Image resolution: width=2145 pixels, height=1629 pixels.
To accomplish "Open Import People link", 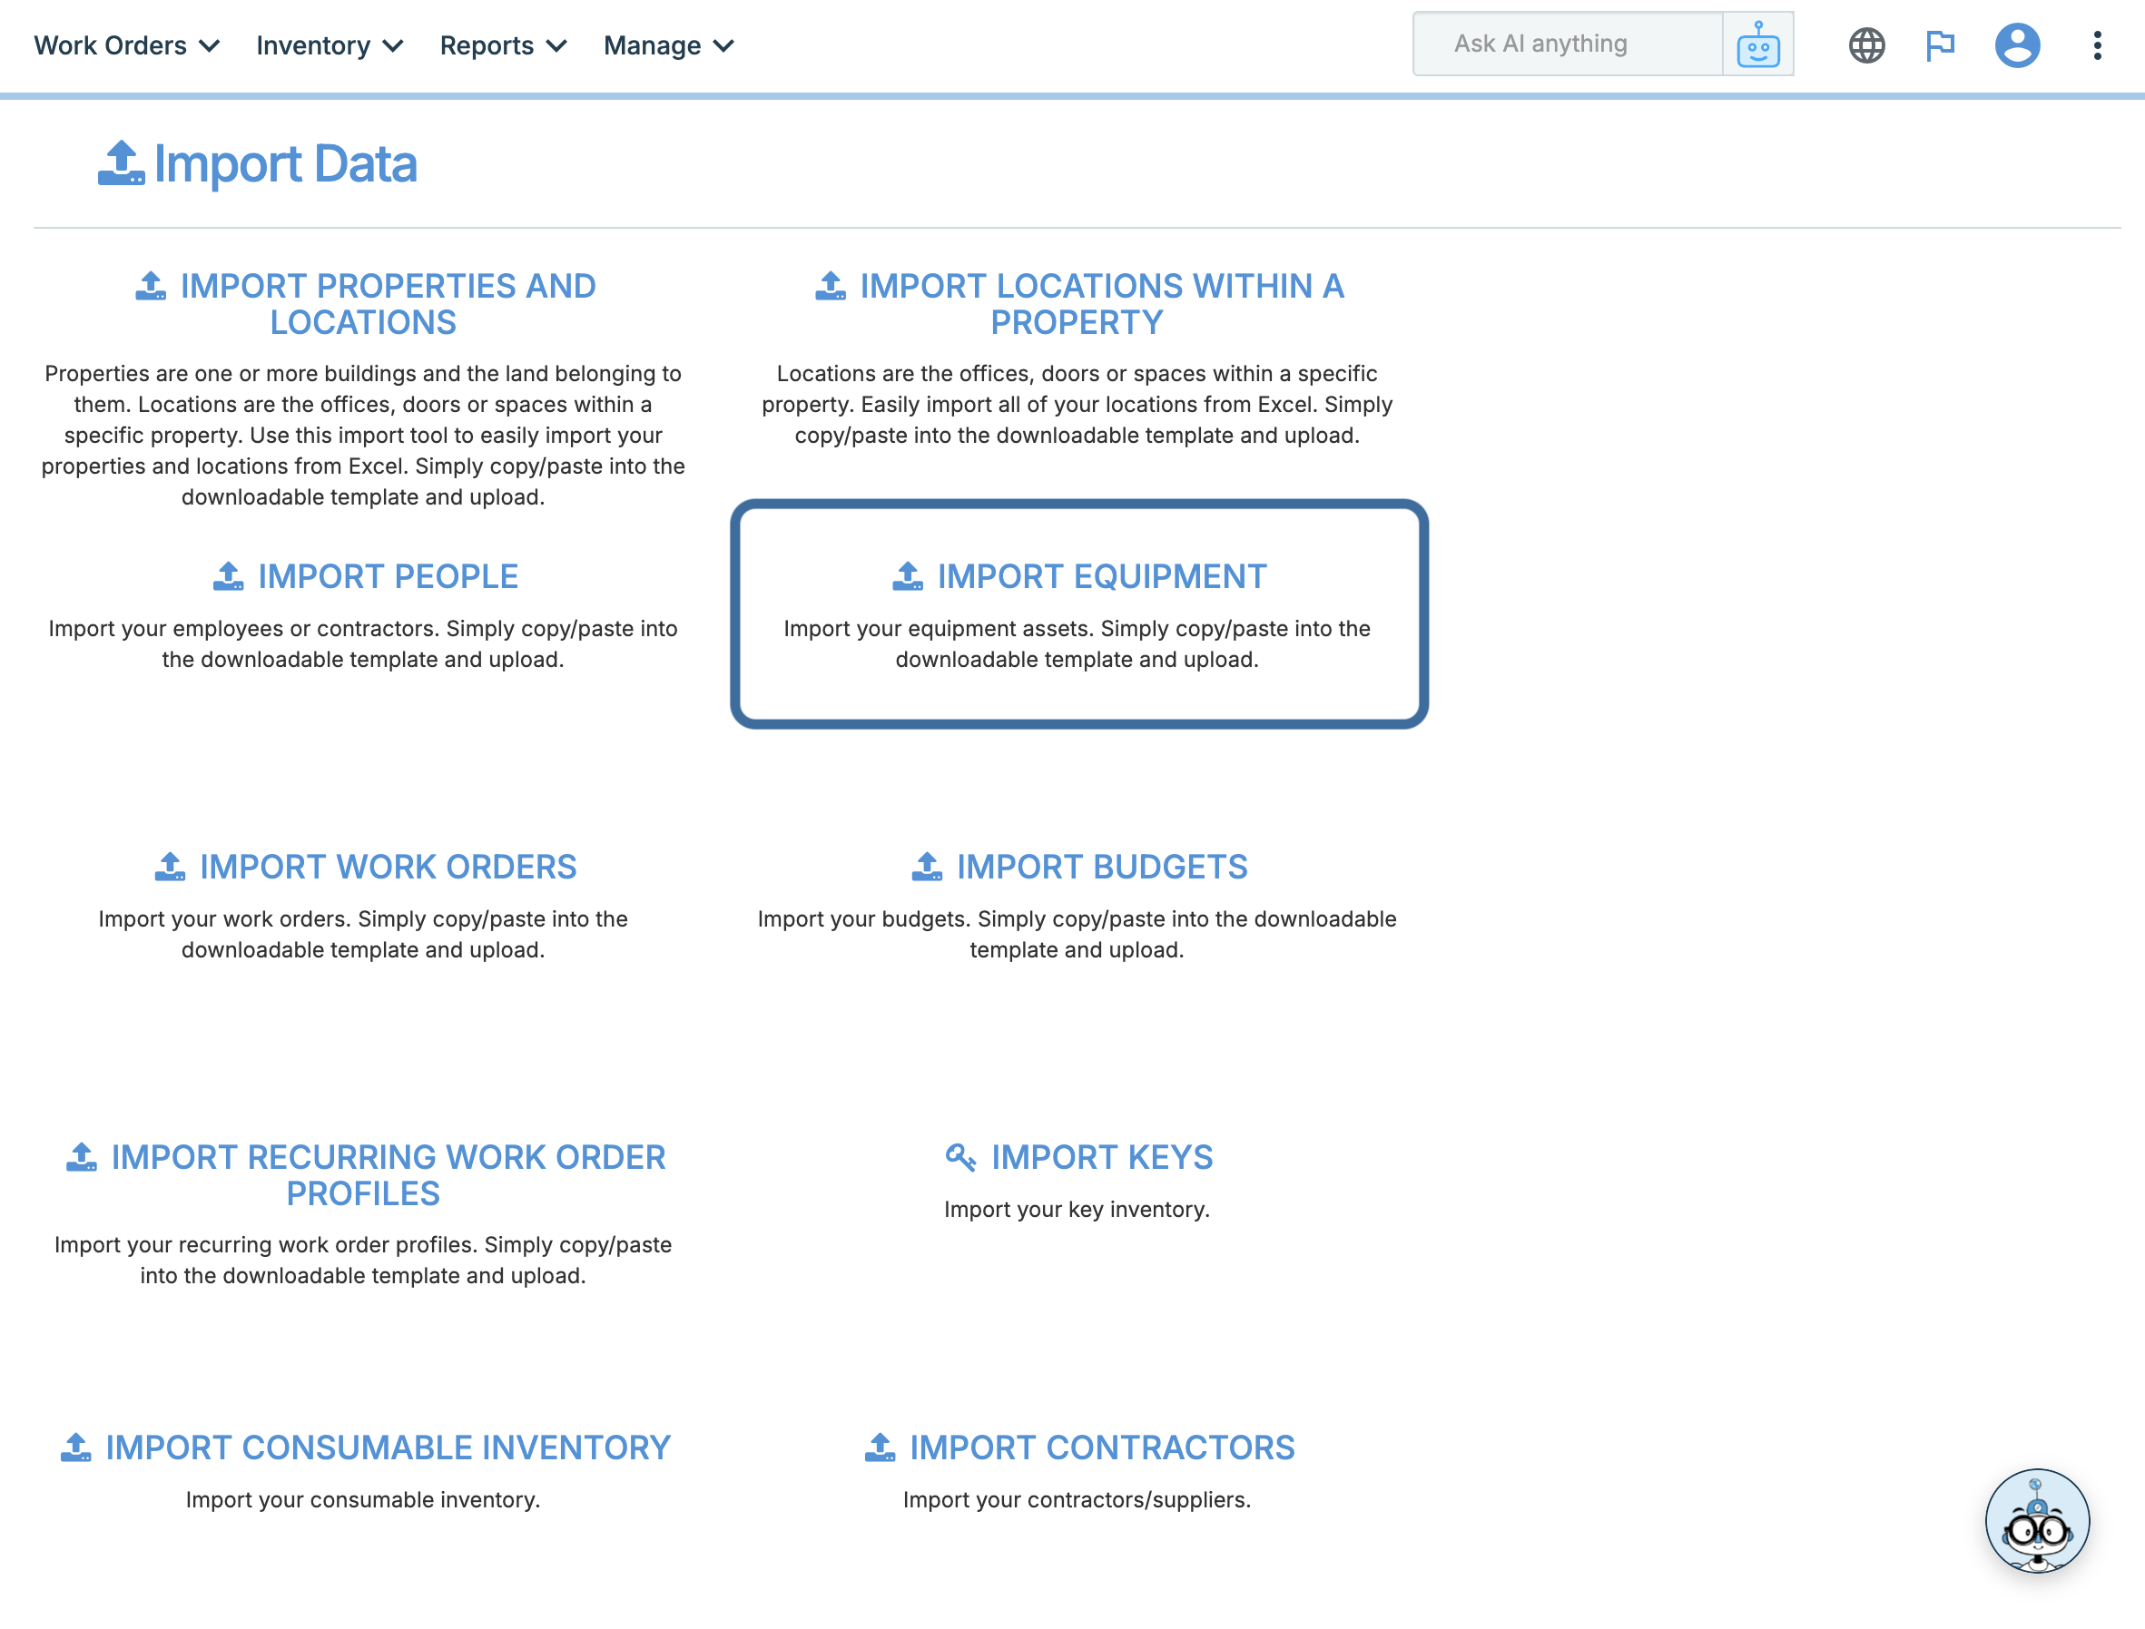I will [x=387, y=577].
